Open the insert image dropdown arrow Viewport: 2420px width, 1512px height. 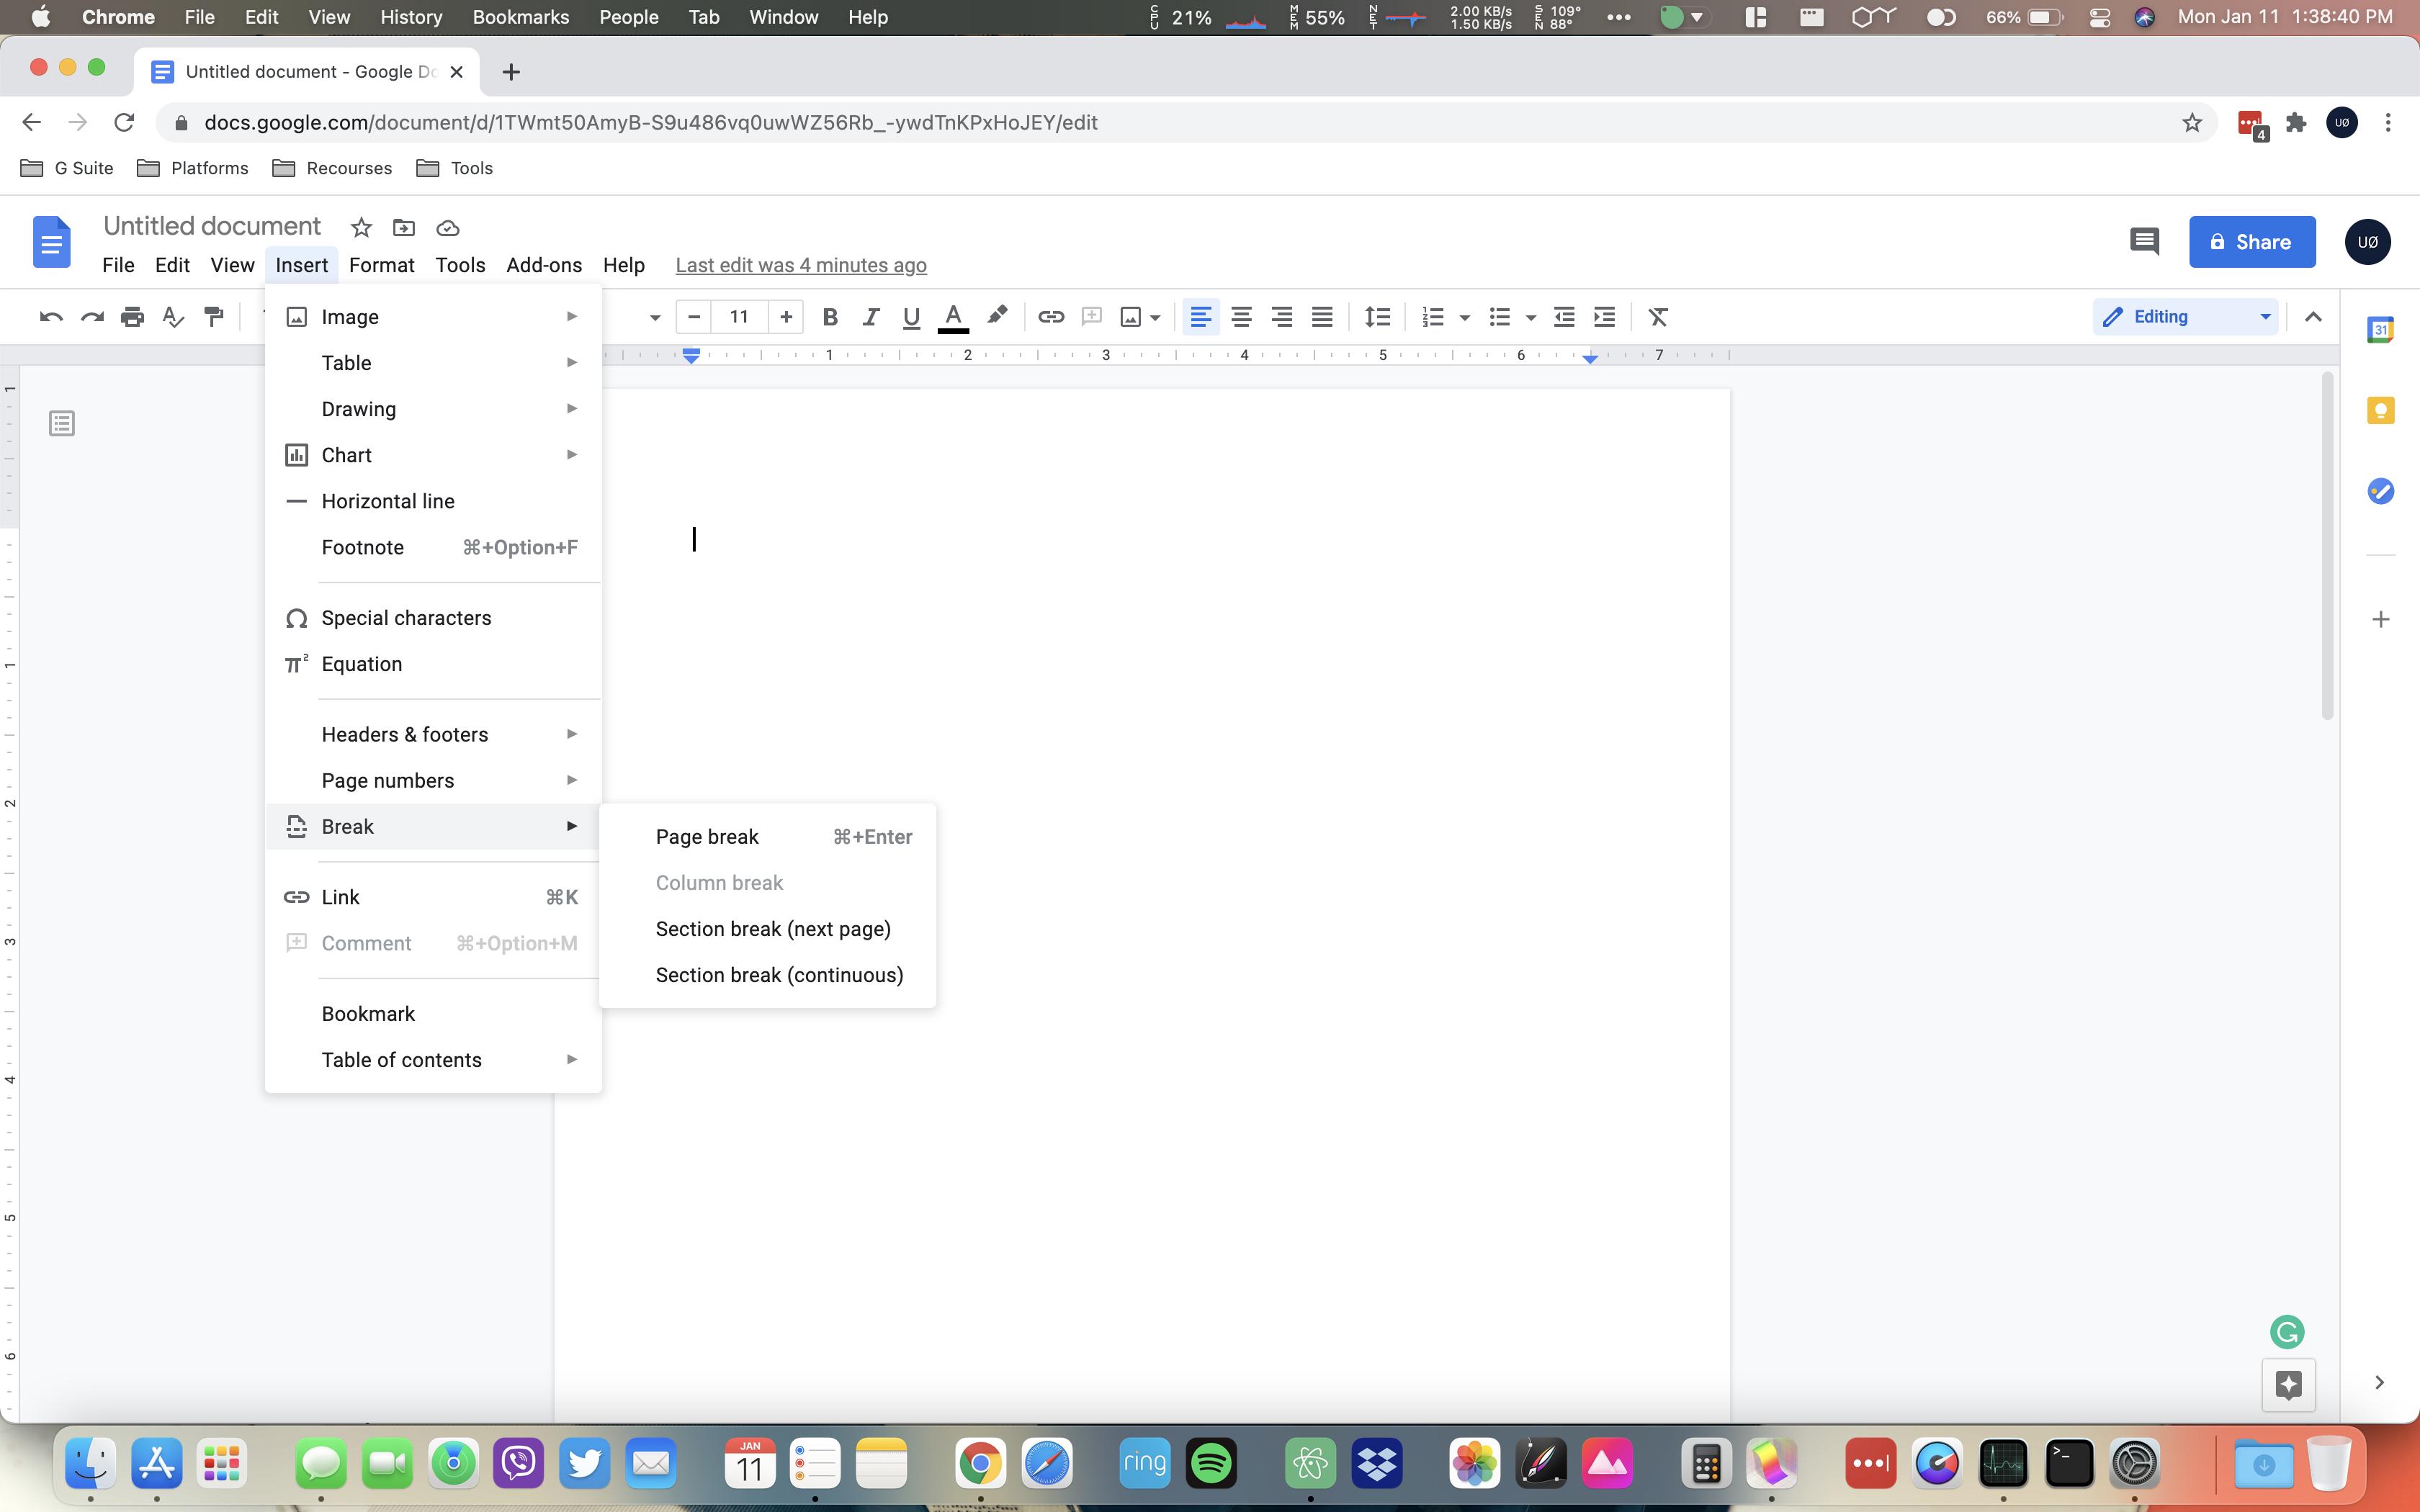click(1155, 318)
